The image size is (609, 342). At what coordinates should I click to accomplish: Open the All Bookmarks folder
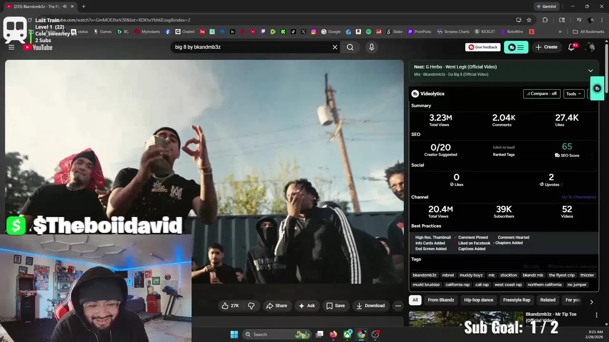589,32
